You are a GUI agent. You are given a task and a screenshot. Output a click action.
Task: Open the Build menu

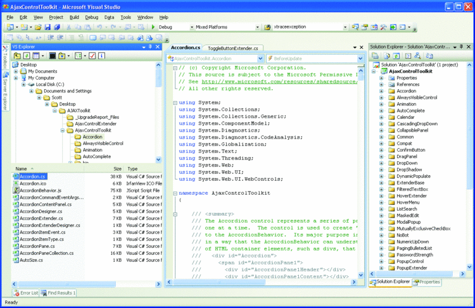[74, 17]
